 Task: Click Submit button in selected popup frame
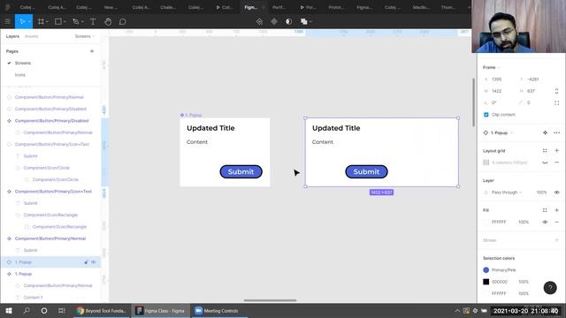tap(366, 172)
